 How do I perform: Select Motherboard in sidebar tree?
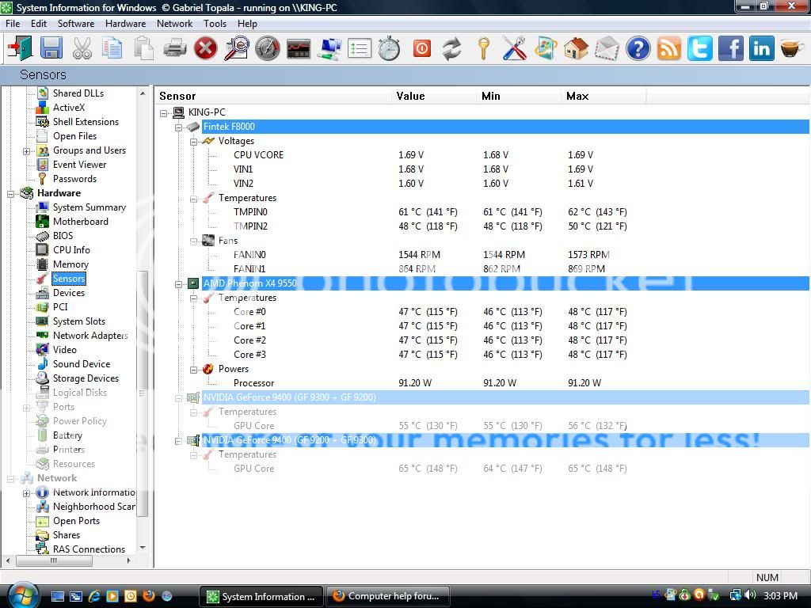pyautogui.click(x=81, y=222)
